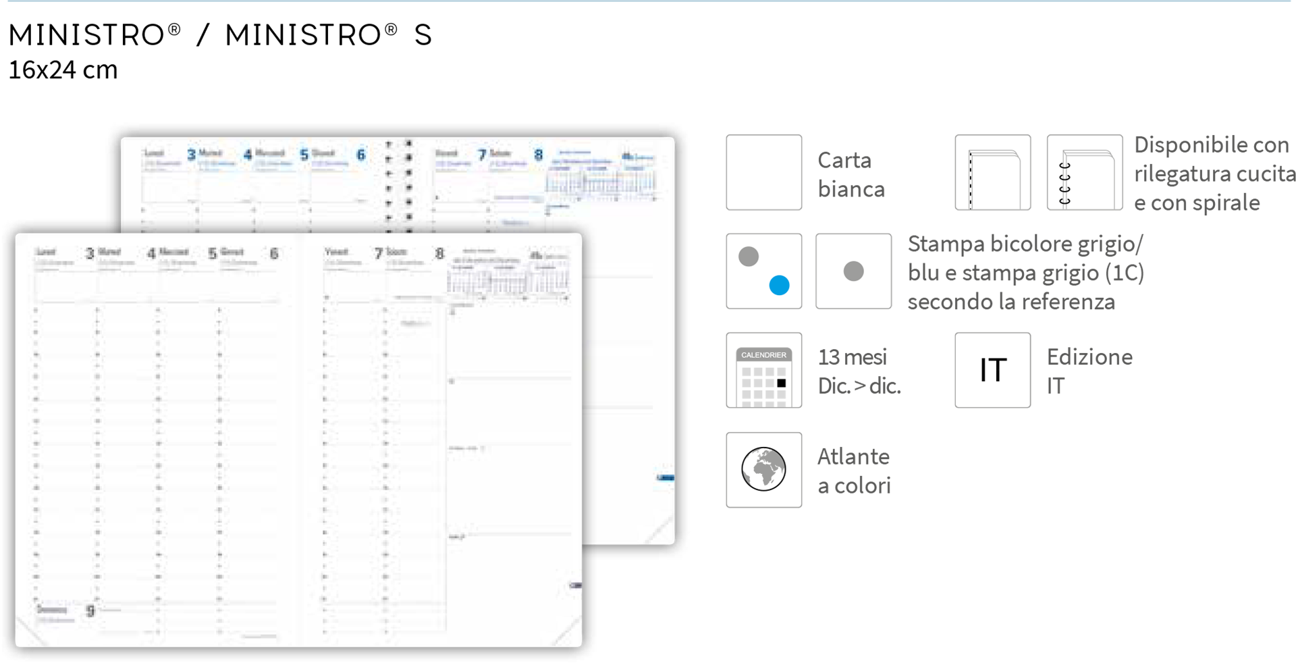Viewport: 1296px width, 663px height.
Task: Click the globe Atlante a colori icon
Action: point(763,470)
